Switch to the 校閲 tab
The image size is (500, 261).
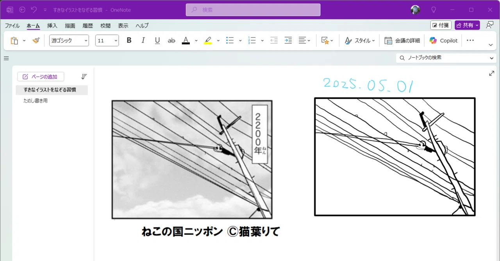tap(105, 26)
